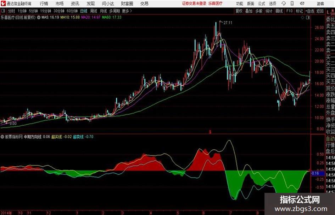Click the 中期方向线: 0.06 label

click(x=37, y=137)
